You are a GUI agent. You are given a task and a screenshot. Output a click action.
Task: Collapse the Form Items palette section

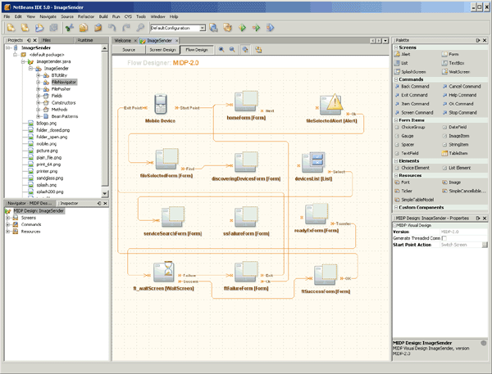396,120
